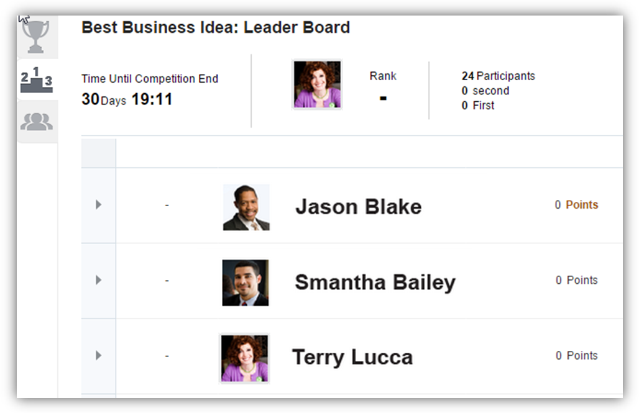The image size is (639, 413).
Task: Open Smantha Bailey's name link
Action: coord(375,282)
